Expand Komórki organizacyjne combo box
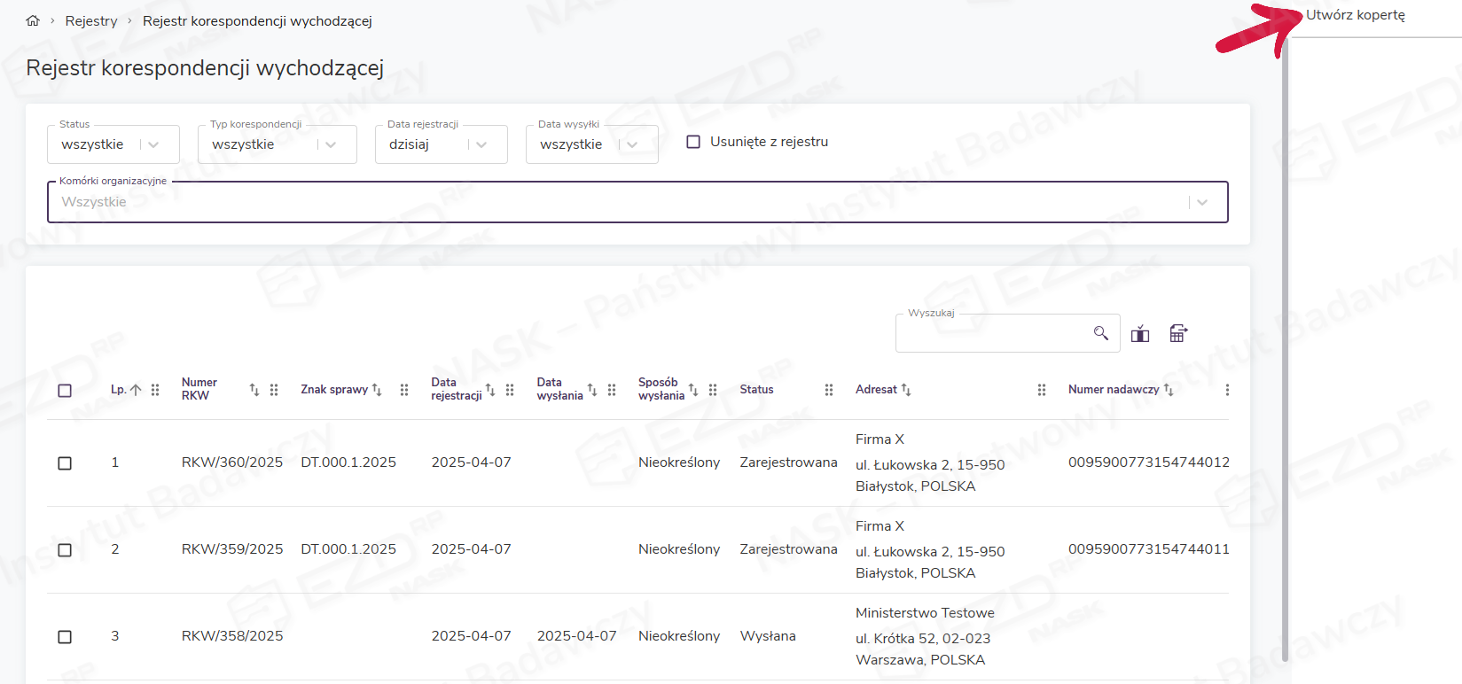This screenshot has width=1462, height=684. (1201, 202)
